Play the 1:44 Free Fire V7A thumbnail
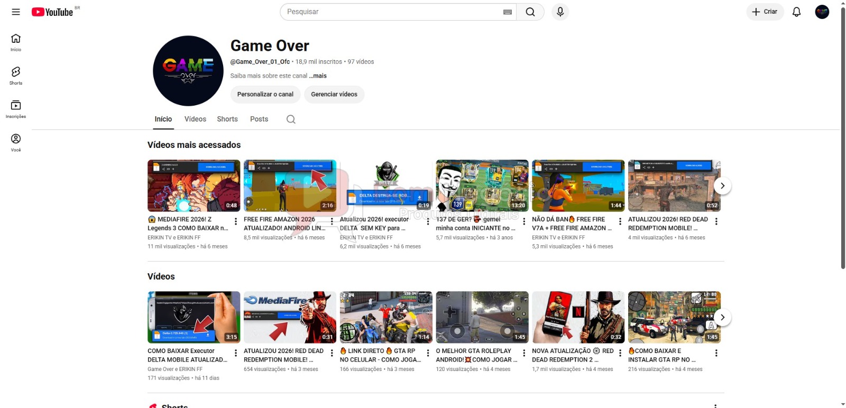The image size is (846, 408). 578,186
